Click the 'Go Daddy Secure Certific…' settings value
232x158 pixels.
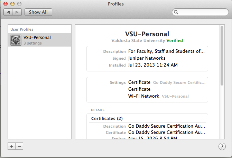tap(179, 82)
